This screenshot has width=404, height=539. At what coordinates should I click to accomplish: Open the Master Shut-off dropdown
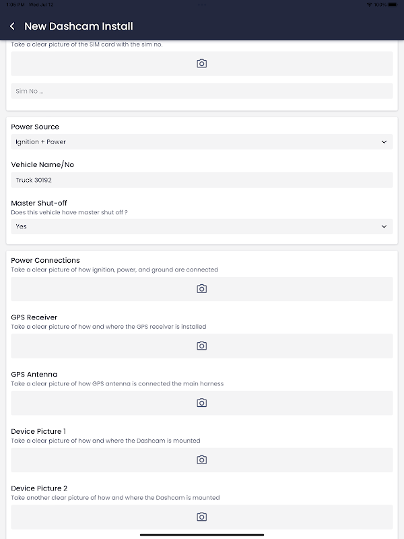pos(201,226)
